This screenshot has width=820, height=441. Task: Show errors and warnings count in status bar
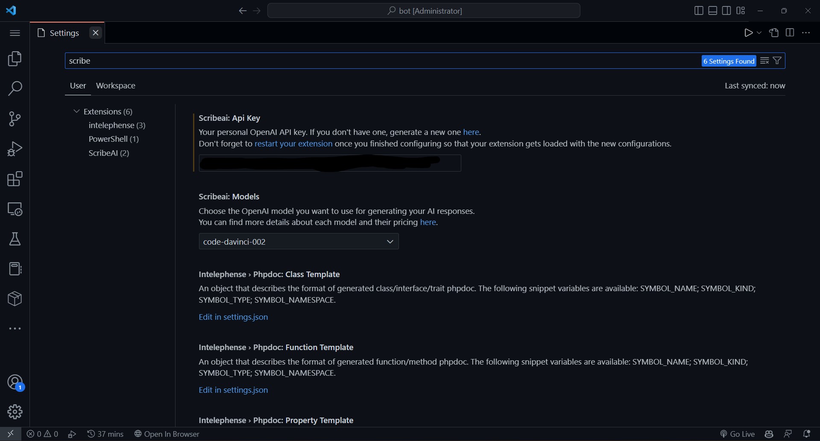coord(42,434)
